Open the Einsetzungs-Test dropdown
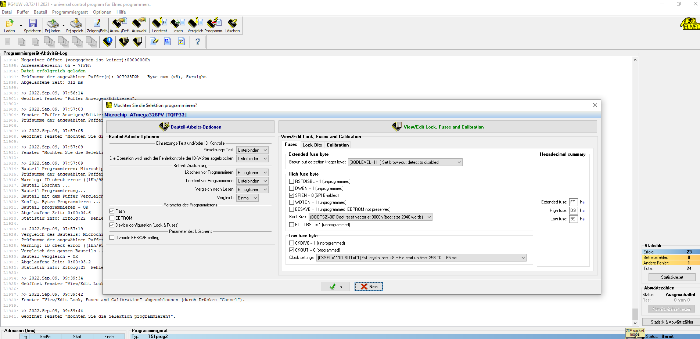This screenshot has width=700, height=339. click(x=252, y=150)
